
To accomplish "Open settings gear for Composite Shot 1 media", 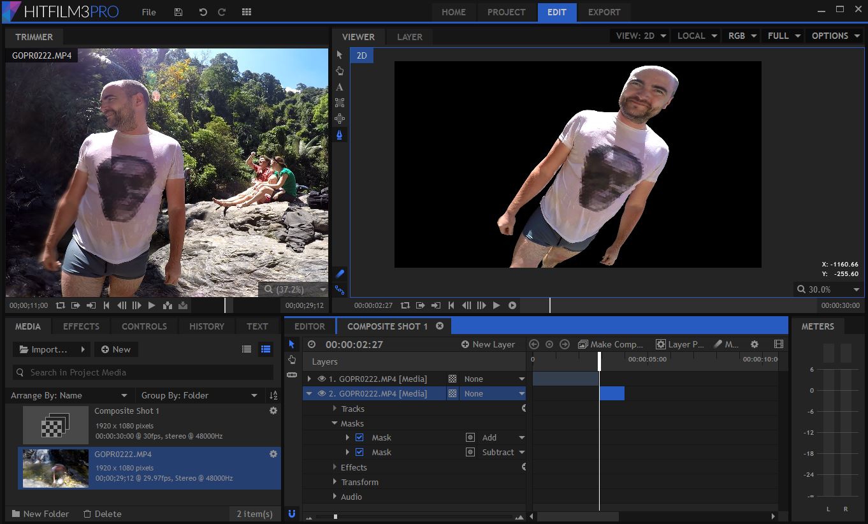I will pyautogui.click(x=273, y=411).
